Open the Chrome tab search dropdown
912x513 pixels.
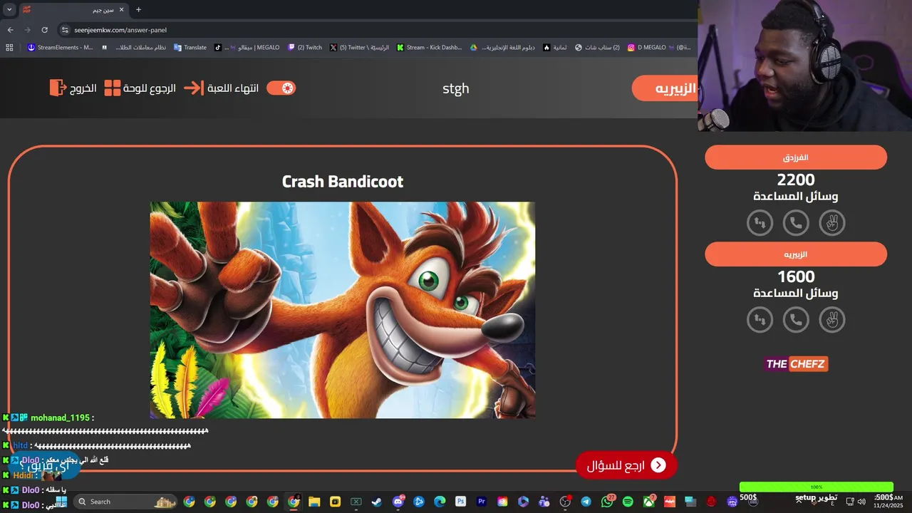point(9,10)
